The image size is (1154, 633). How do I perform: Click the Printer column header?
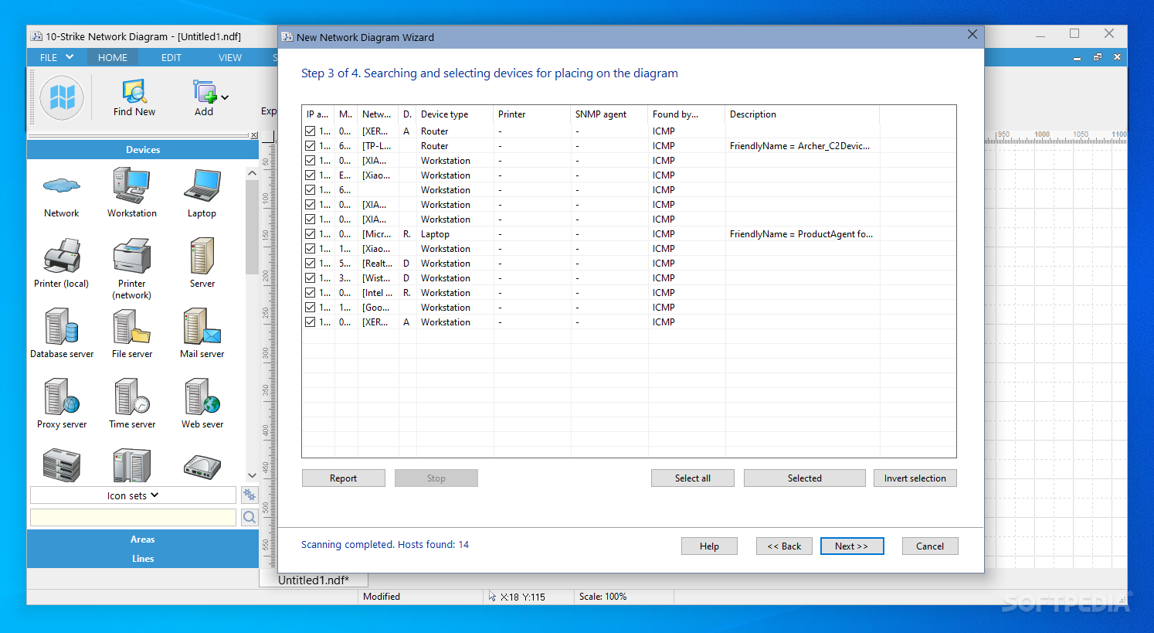[x=532, y=114]
